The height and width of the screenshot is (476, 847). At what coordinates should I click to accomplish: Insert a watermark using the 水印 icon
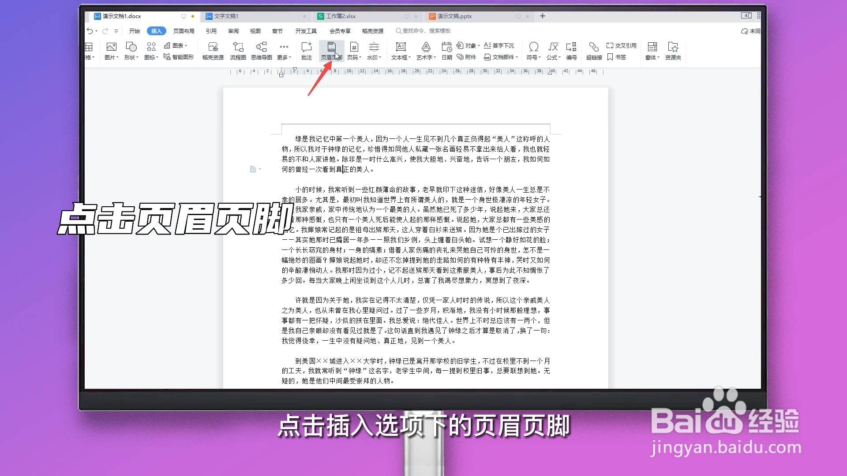click(374, 50)
